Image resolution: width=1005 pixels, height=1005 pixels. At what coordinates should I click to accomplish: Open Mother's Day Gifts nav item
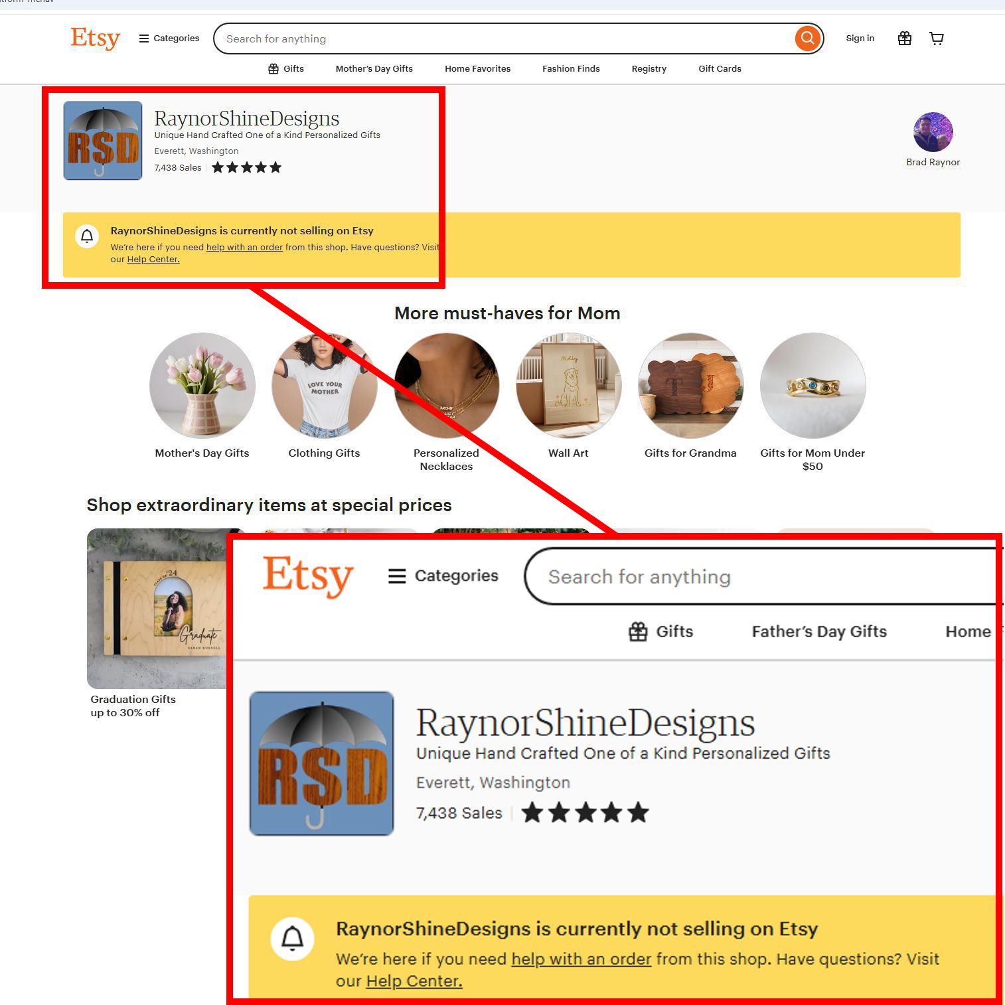374,69
